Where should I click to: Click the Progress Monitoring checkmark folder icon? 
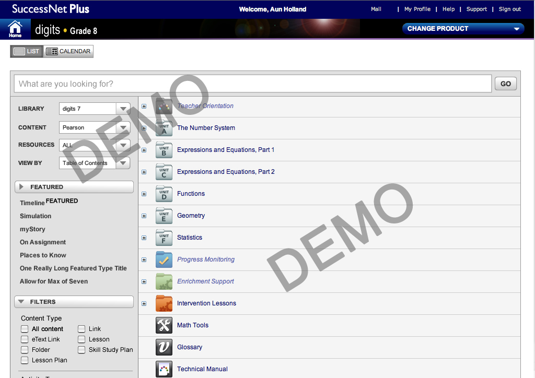click(x=164, y=259)
